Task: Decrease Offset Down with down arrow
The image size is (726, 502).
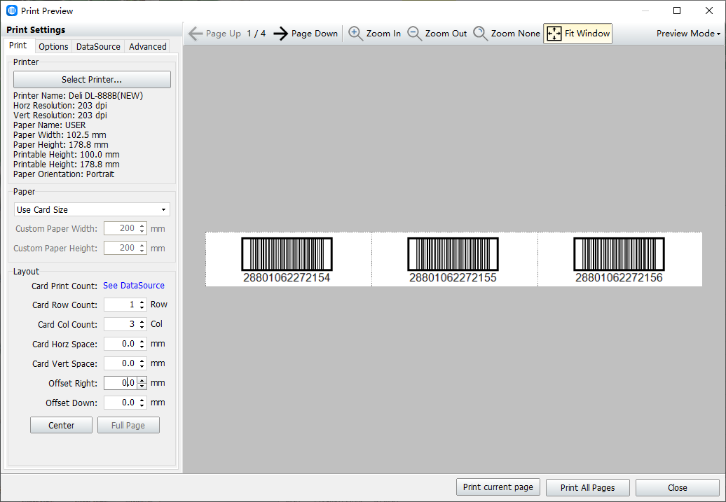Action: 142,406
